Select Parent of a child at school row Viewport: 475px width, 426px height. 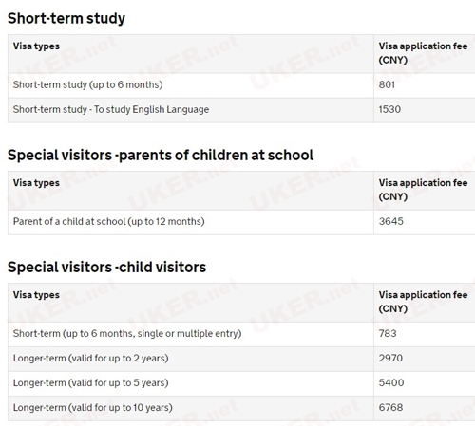pyautogui.click(x=241, y=222)
